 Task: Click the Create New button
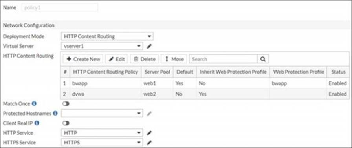[x=83, y=59]
